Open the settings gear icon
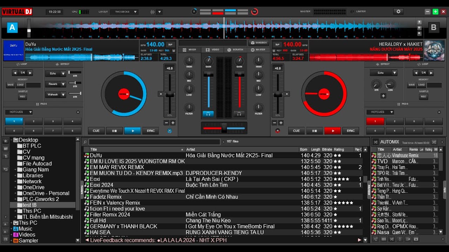This screenshot has width=449, height=252. coord(398,12)
